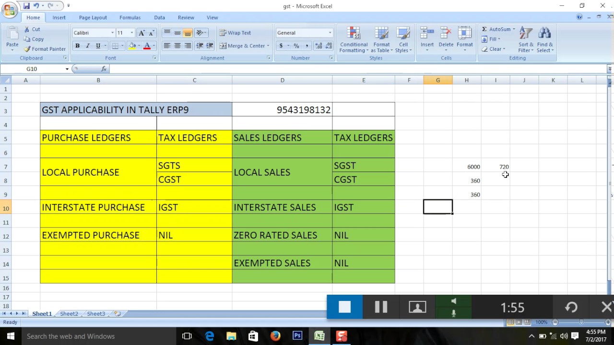Open the Review tab
Viewport: 614px width, 345px height.
click(x=186, y=17)
